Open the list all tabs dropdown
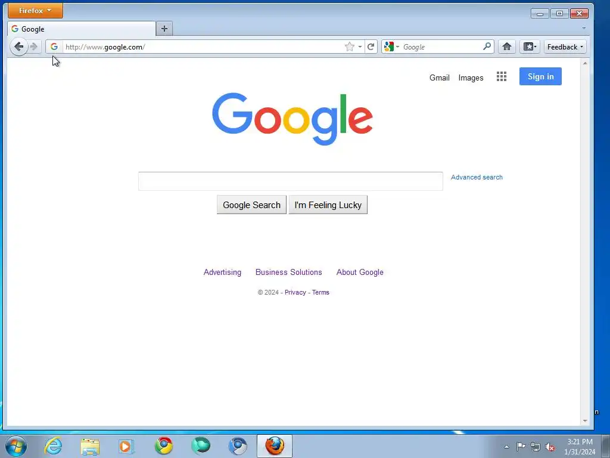The height and width of the screenshot is (458, 610). (x=584, y=28)
